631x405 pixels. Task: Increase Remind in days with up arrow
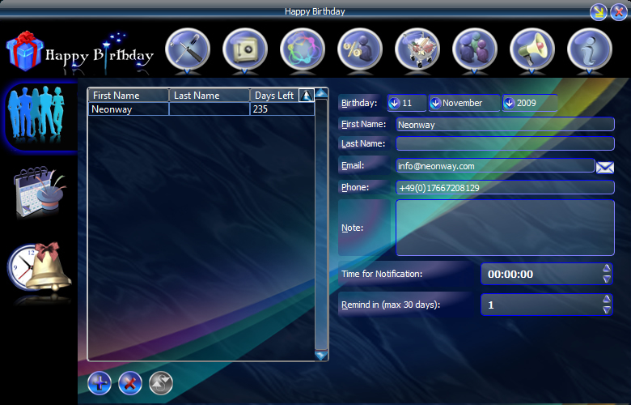607,299
